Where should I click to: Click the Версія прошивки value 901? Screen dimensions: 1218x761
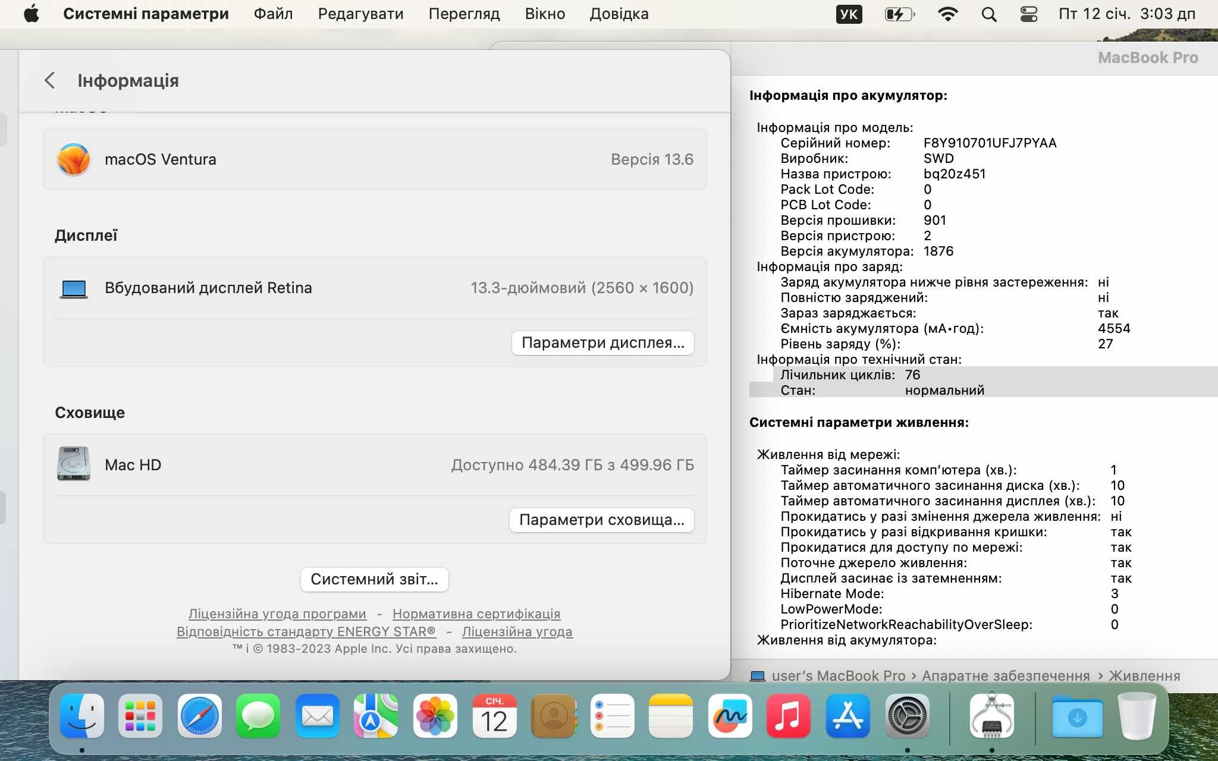(935, 220)
